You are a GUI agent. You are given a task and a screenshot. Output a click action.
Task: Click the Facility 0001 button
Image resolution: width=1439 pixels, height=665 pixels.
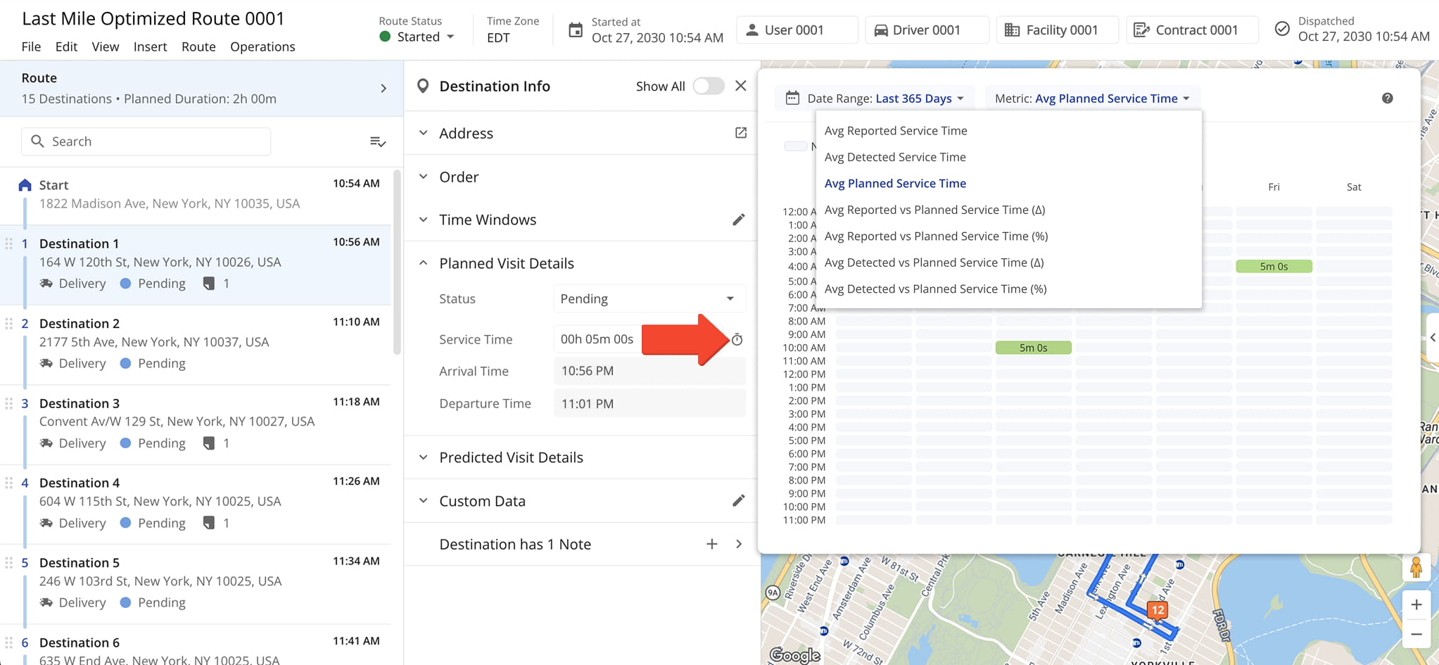1056,30
